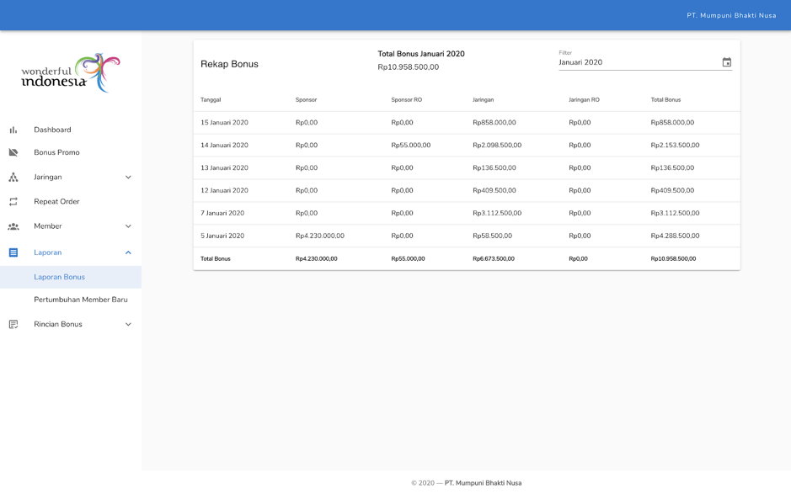This screenshot has height=494, width=791.
Task: Click the PT. Mumpuni Bhakti Nusa footer link
Action: (483, 483)
